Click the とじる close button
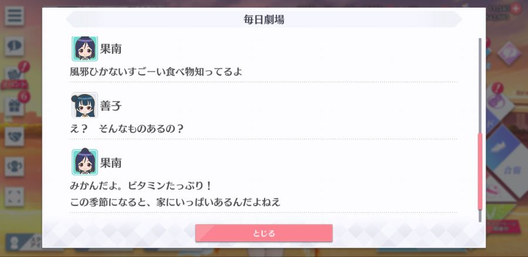This screenshot has height=257, width=528. point(263,233)
